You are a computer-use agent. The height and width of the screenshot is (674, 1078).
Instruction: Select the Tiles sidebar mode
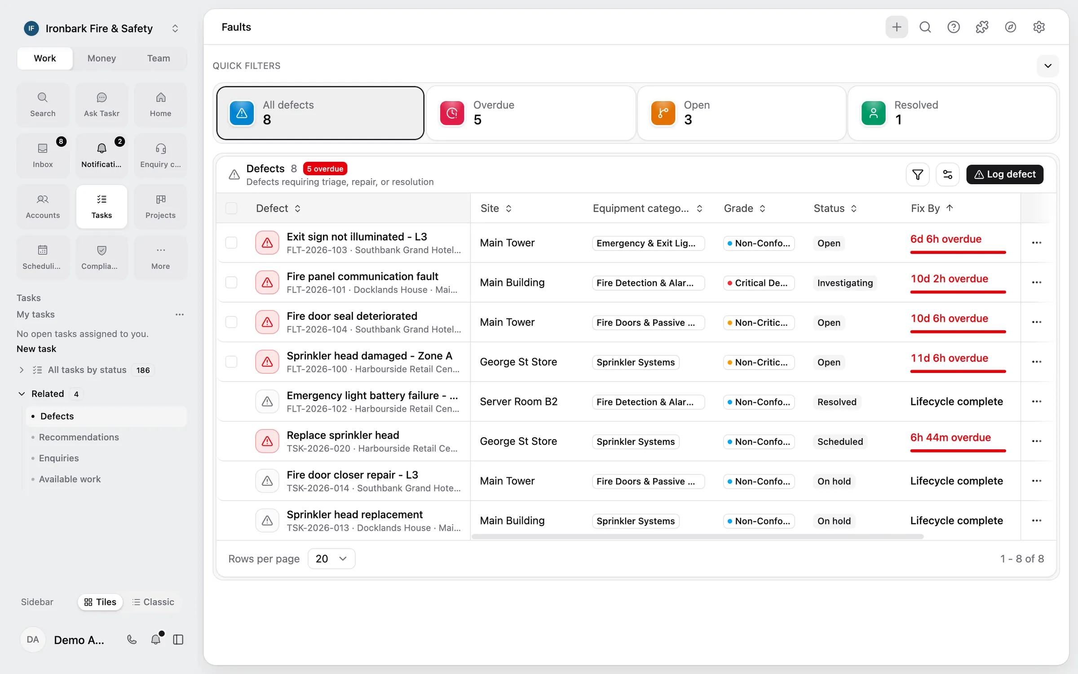[100, 602]
